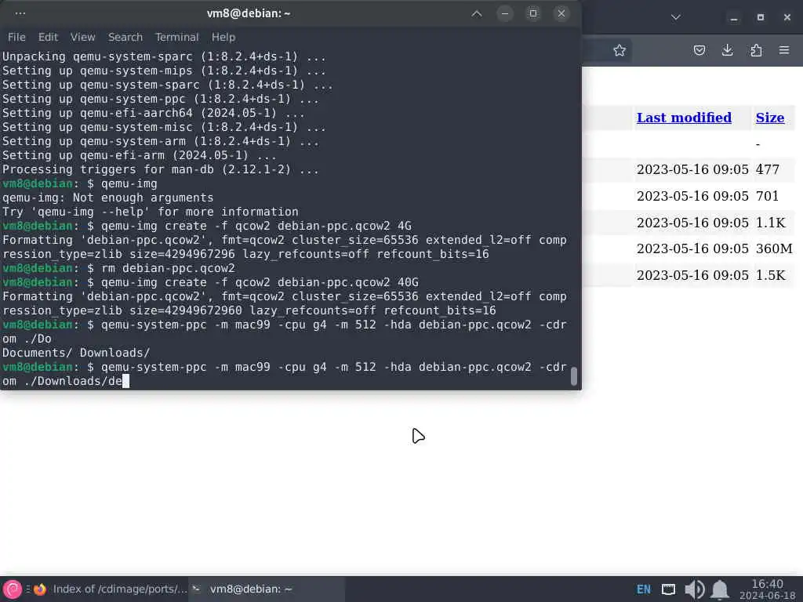Click the 1.1K size cell

point(770,223)
